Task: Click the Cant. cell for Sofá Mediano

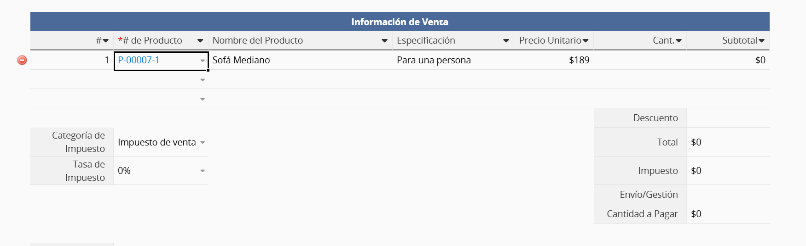Action: (640, 60)
